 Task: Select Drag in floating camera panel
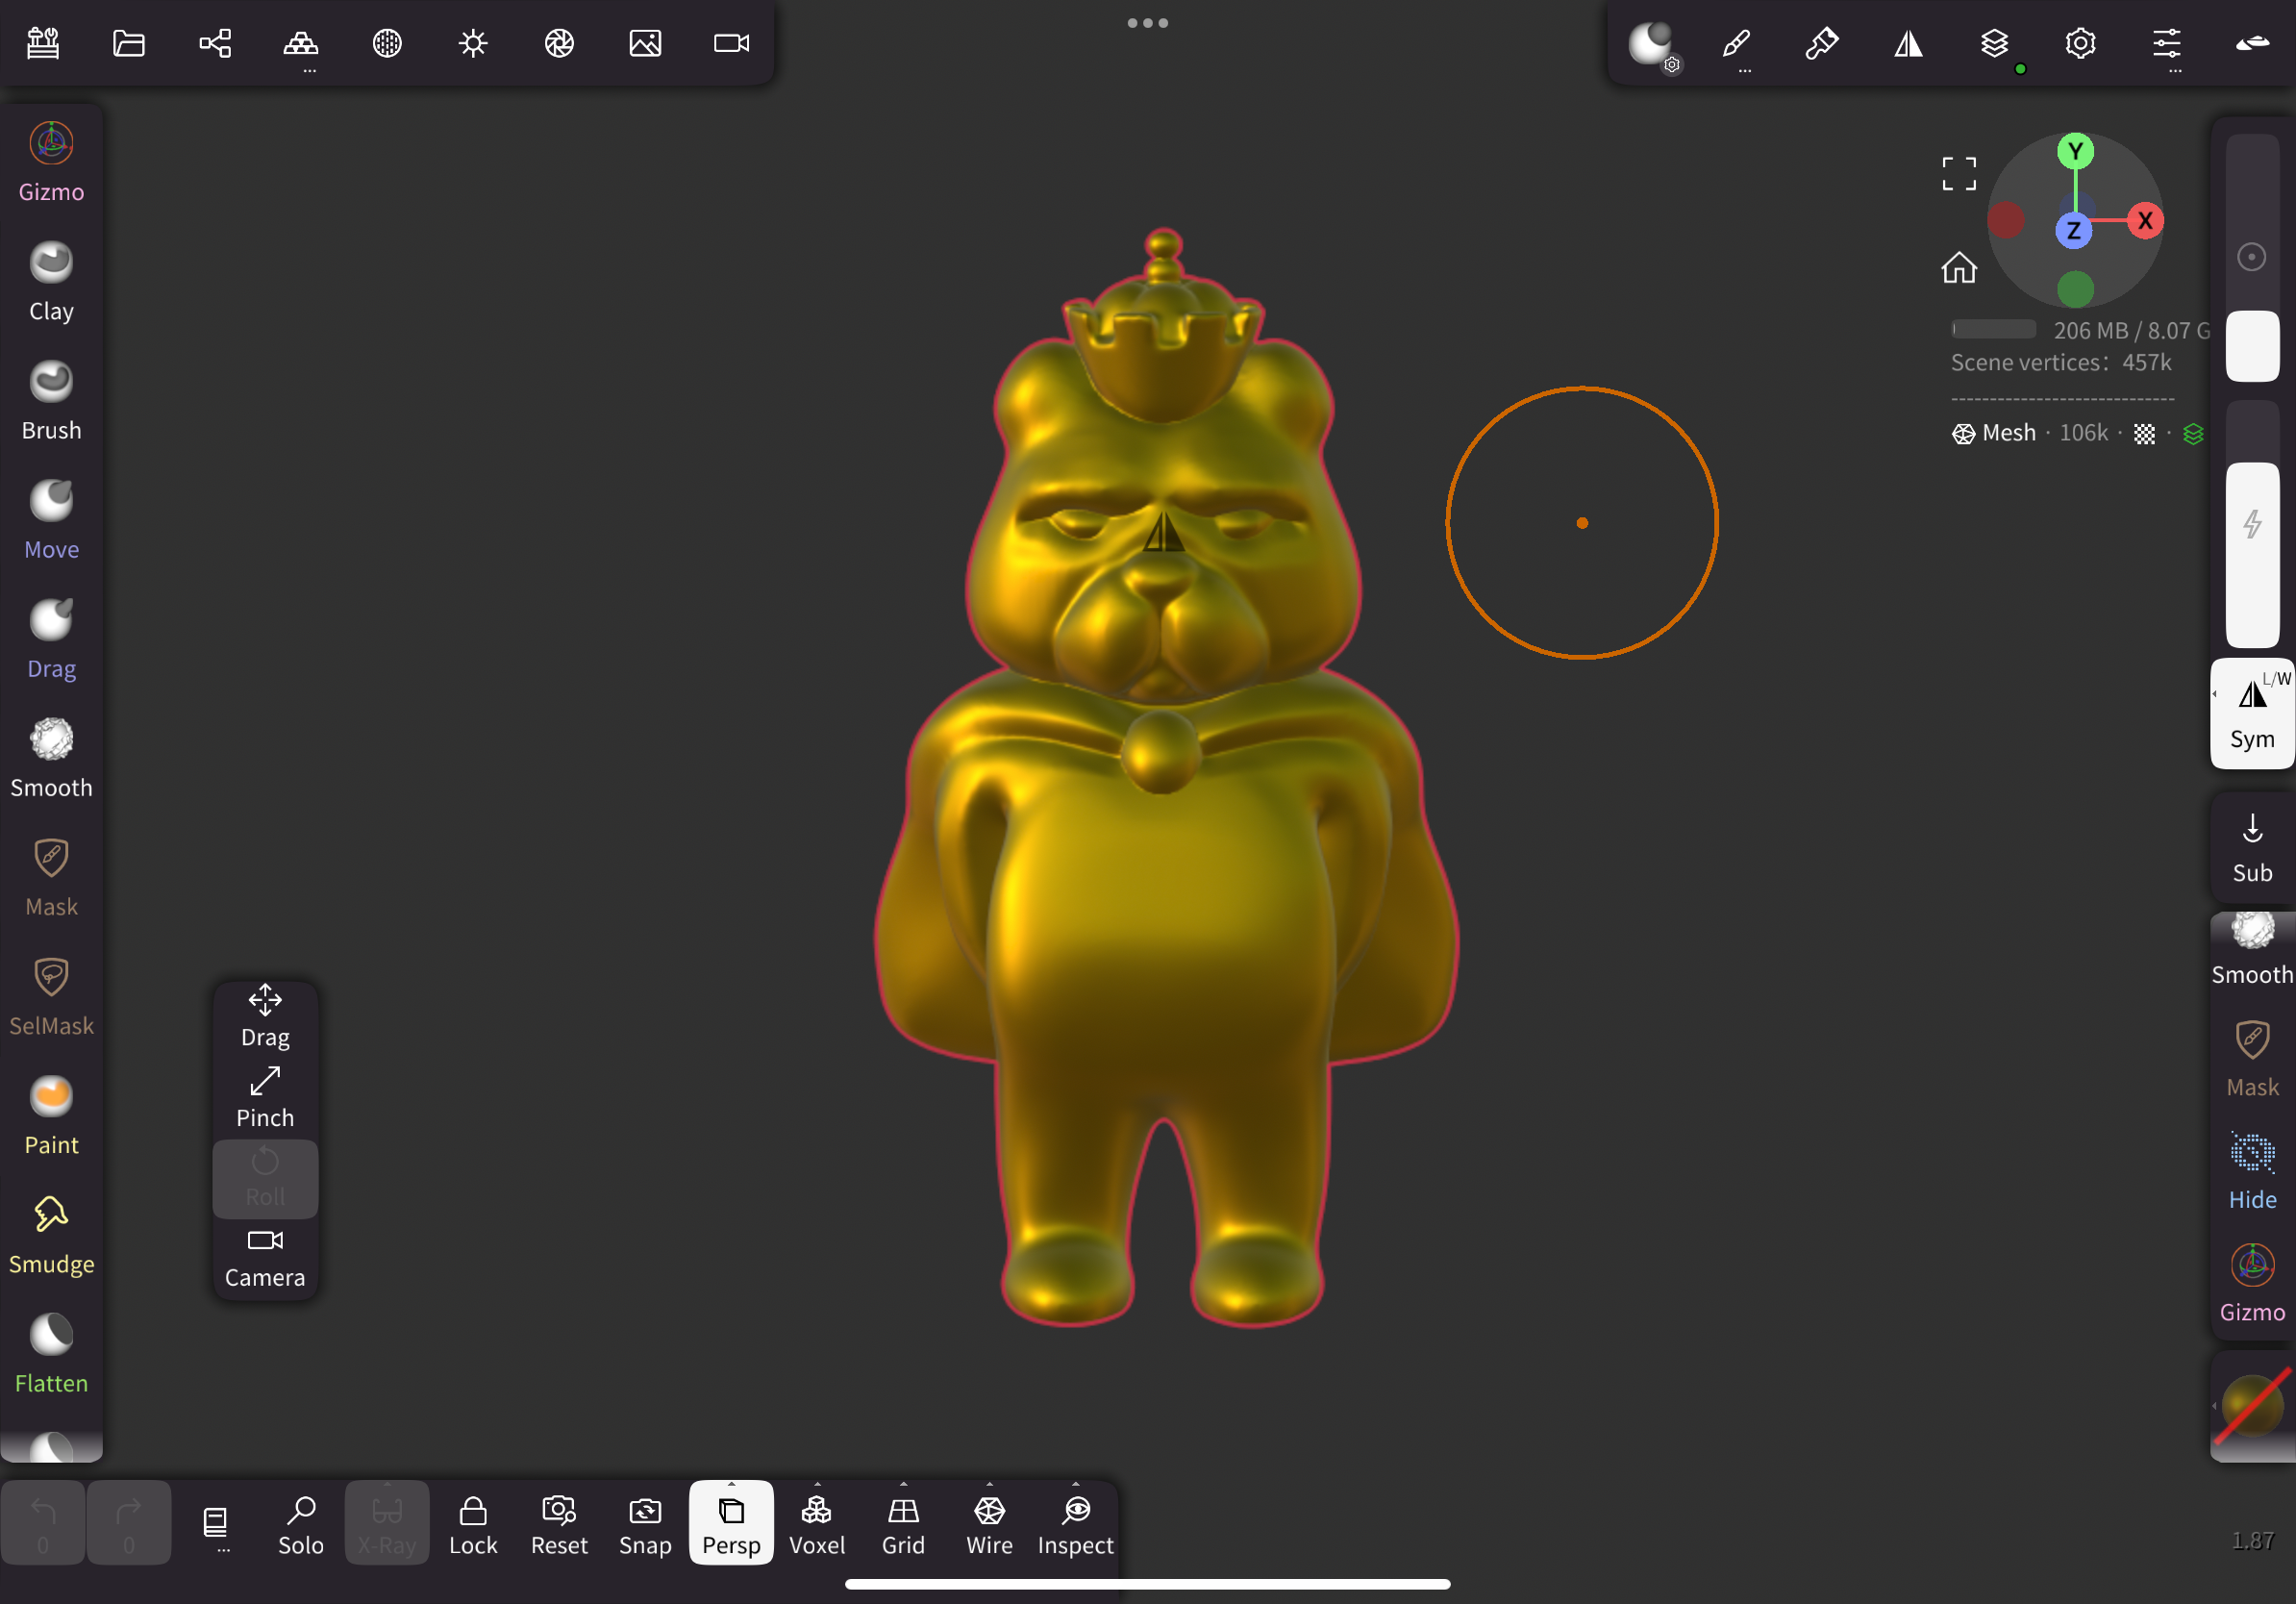[x=265, y=1017]
